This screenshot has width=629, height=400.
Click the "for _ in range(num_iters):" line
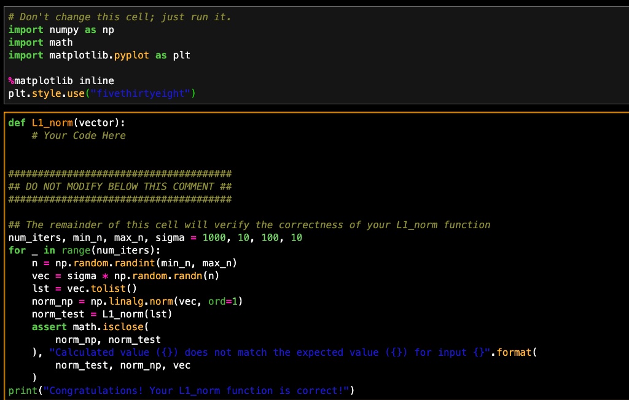[84, 250]
